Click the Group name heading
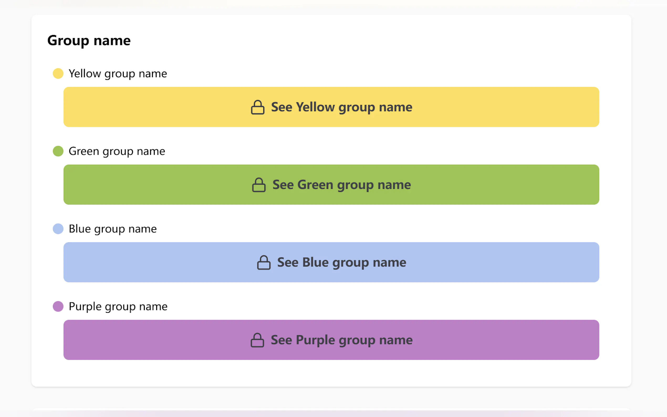667x417 pixels. (89, 40)
